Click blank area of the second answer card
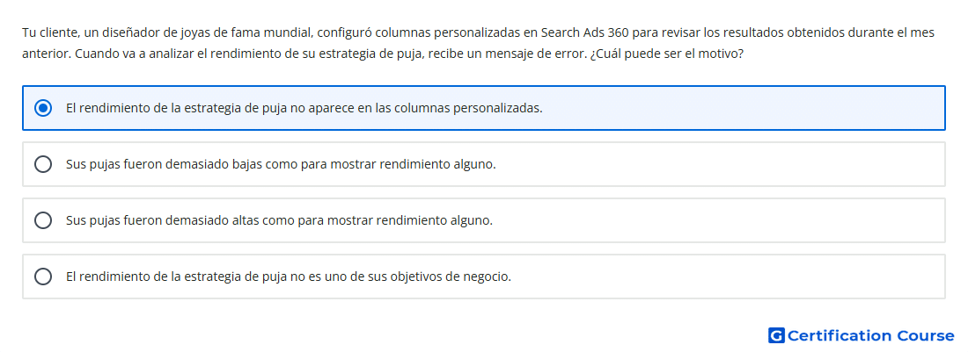 pyautogui.click(x=716, y=164)
